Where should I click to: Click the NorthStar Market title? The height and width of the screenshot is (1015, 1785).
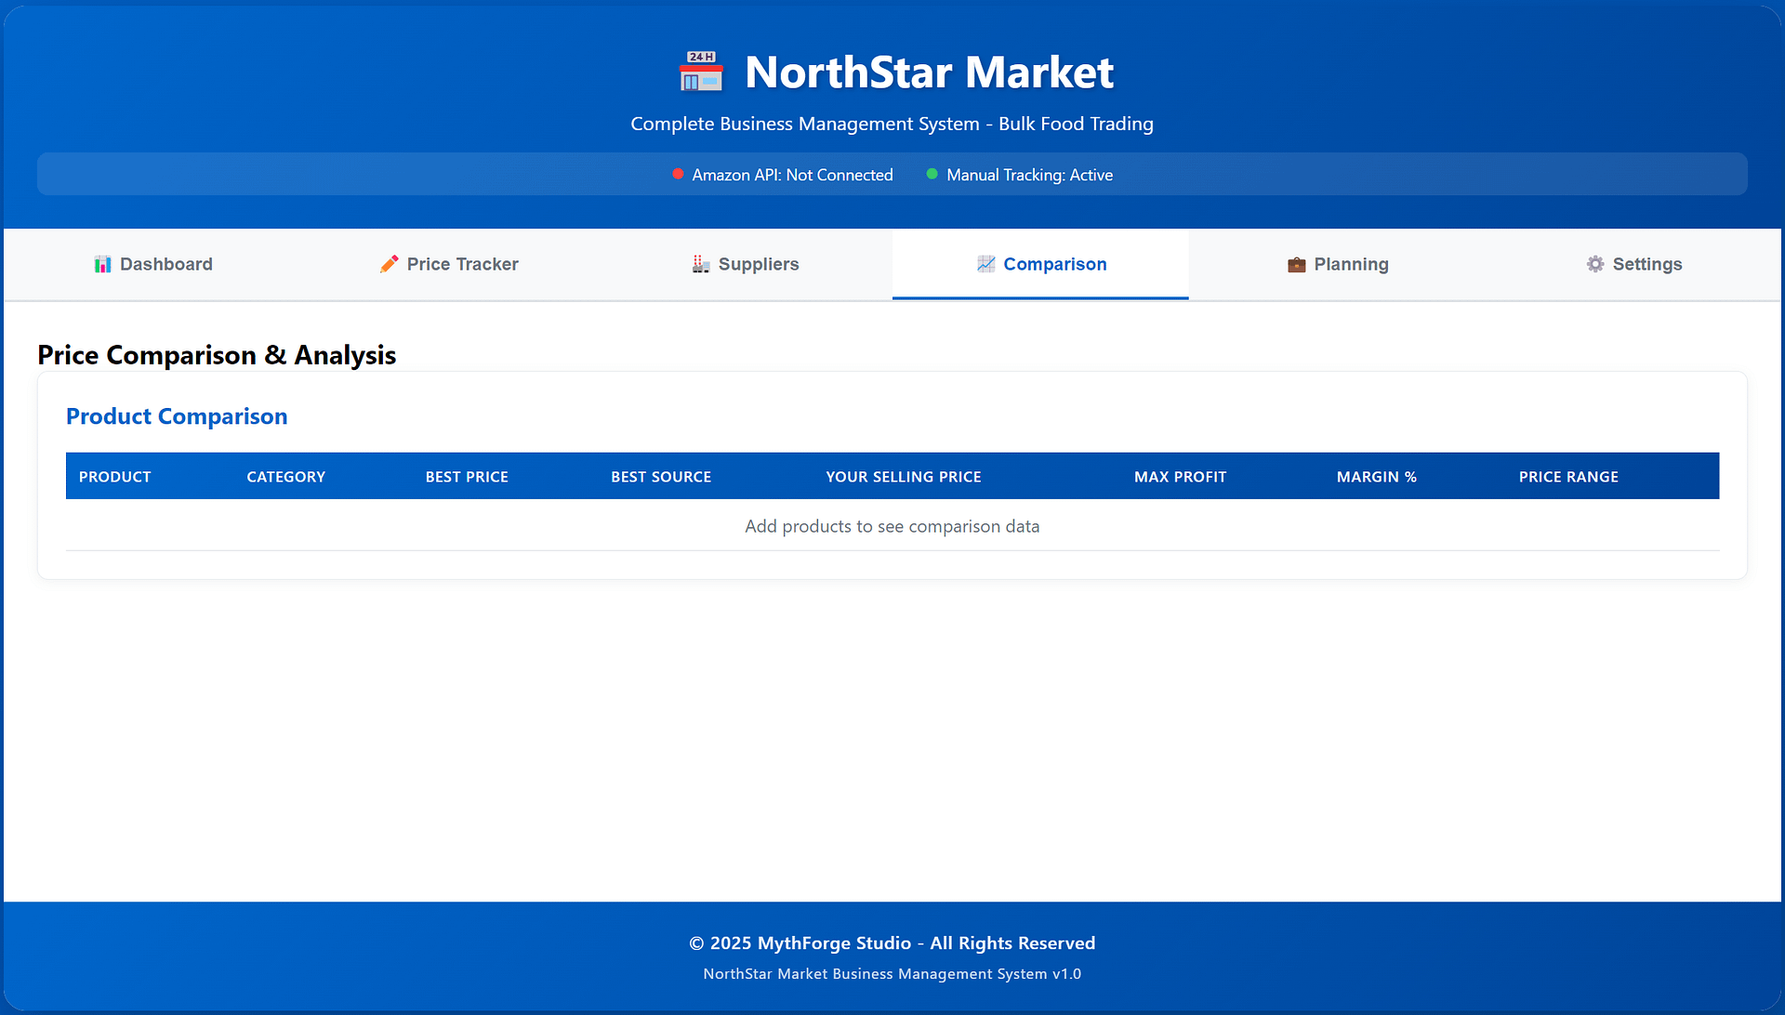pos(929,72)
